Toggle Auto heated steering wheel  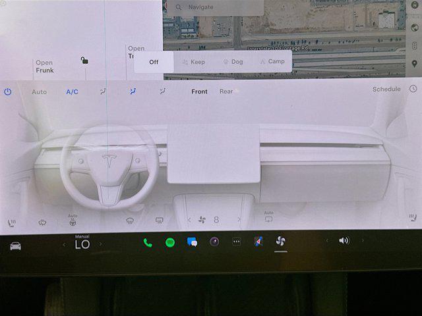pyautogui.click(x=73, y=220)
